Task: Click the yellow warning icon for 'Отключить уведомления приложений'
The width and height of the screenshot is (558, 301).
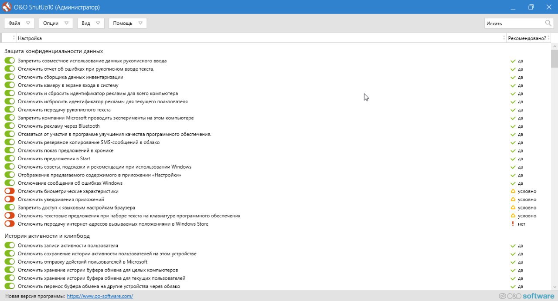Action: 513,200
